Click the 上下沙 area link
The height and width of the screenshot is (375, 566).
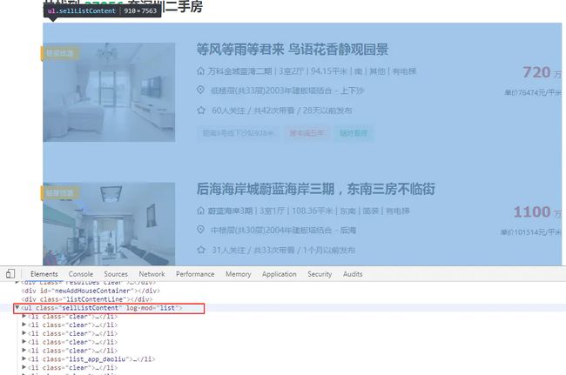click(352, 90)
